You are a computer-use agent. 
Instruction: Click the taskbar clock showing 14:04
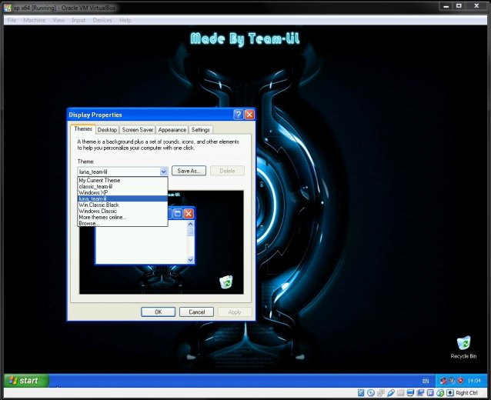click(x=474, y=381)
